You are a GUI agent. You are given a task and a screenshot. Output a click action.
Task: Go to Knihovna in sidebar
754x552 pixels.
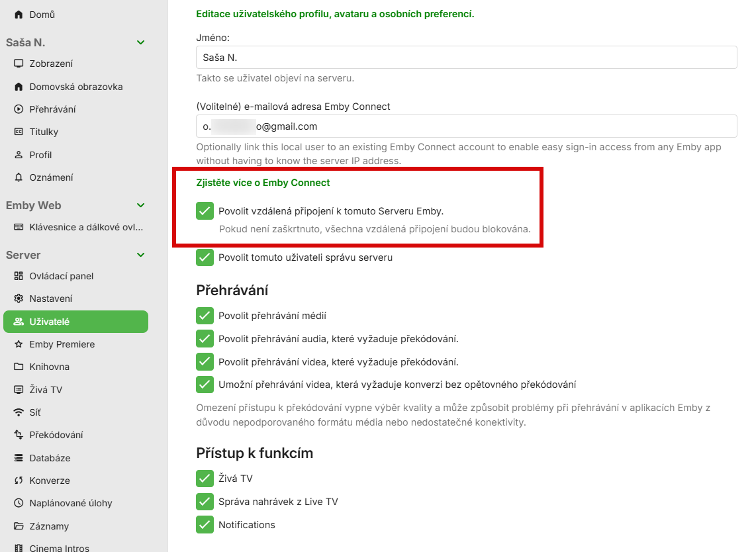50,367
